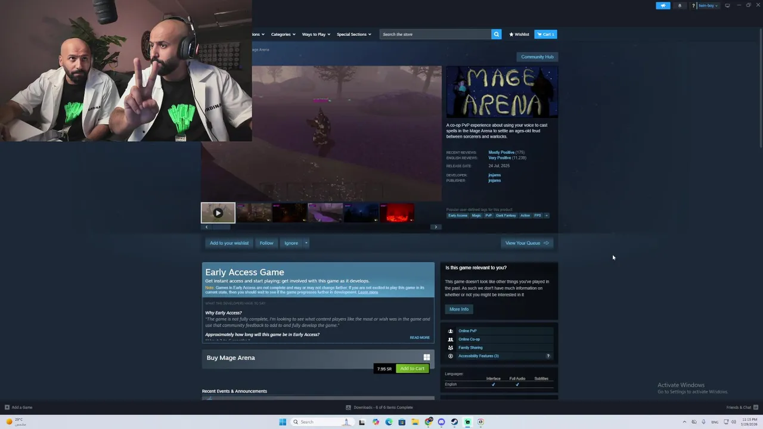
Task: Open Early Access Learn more link
Action: click(368, 292)
